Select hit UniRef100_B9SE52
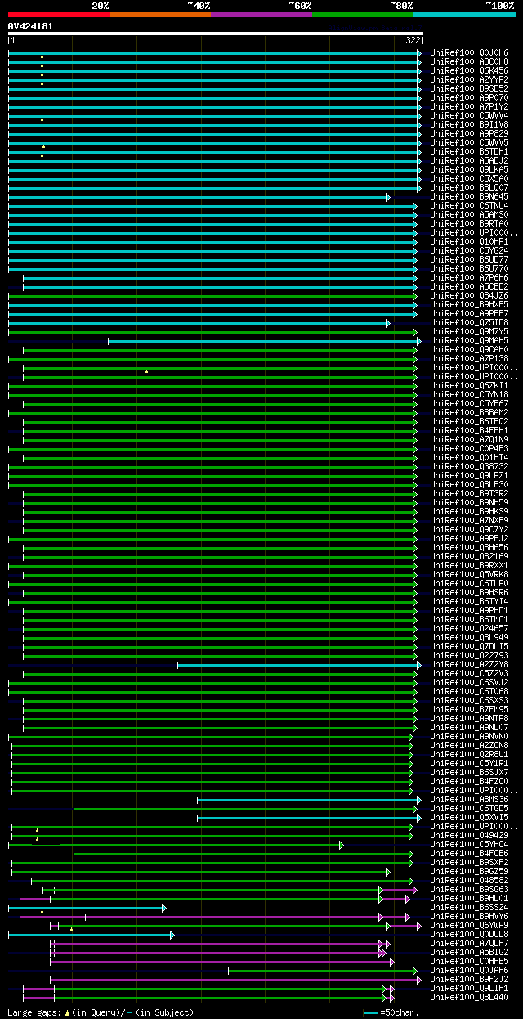 pyautogui.click(x=469, y=88)
